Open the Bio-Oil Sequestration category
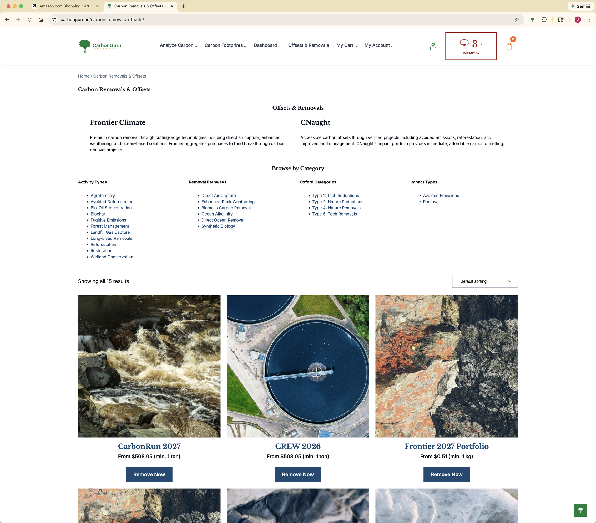The width and height of the screenshot is (596, 523). tap(111, 208)
